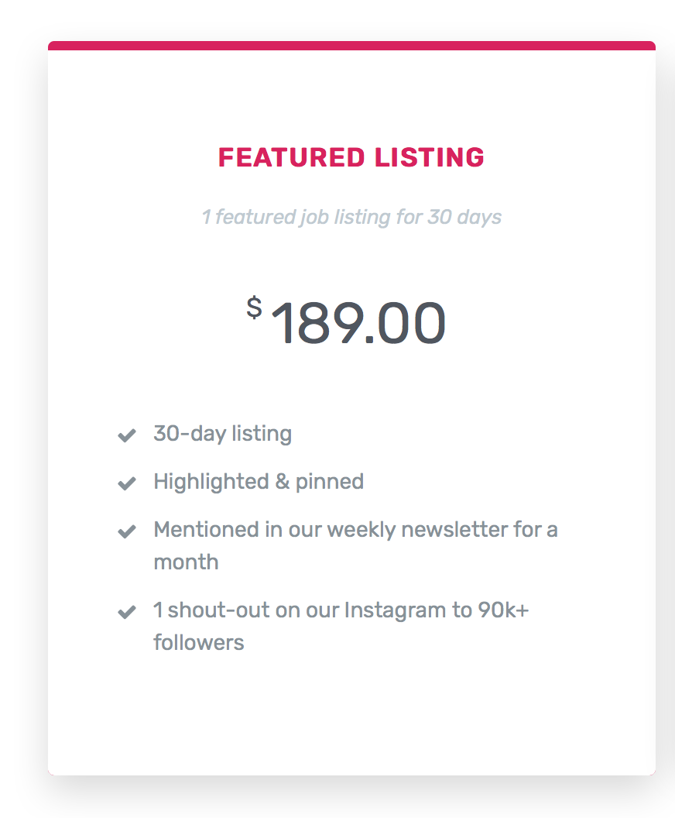Click the dollar sign symbol
This screenshot has width=675, height=818.
pos(254,308)
